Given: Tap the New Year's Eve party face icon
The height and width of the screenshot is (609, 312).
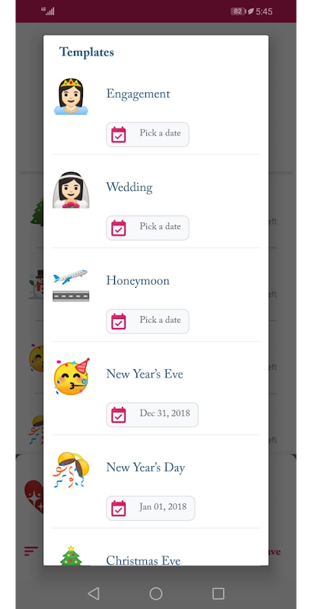Looking at the screenshot, I should click(x=72, y=377).
